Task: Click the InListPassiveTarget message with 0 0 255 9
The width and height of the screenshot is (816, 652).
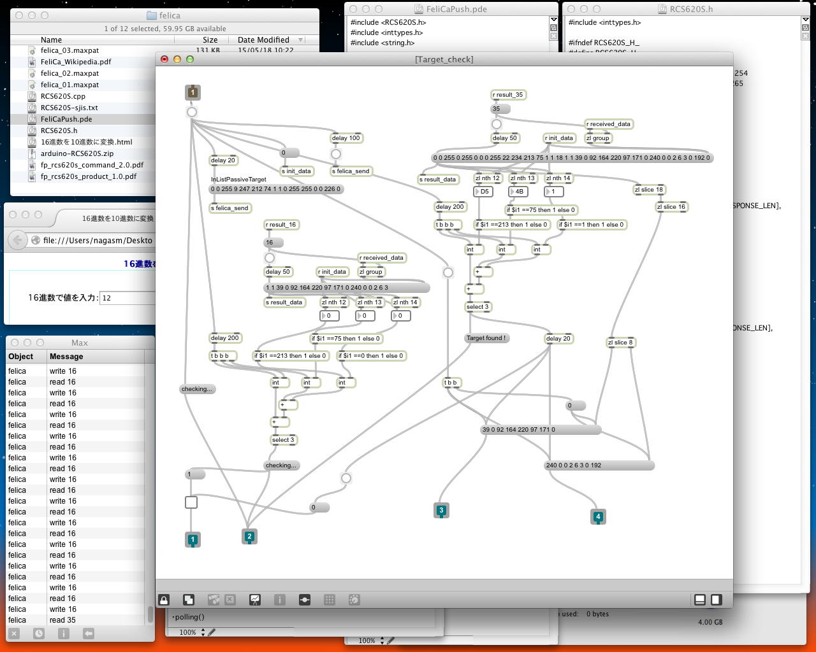Action: click(x=277, y=189)
